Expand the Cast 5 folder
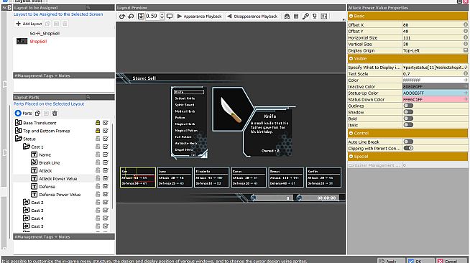 point(27,226)
